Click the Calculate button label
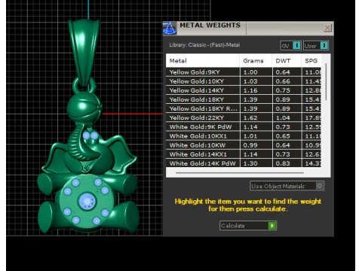This screenshot has height=271, width=362. click(x=233, y=226)
